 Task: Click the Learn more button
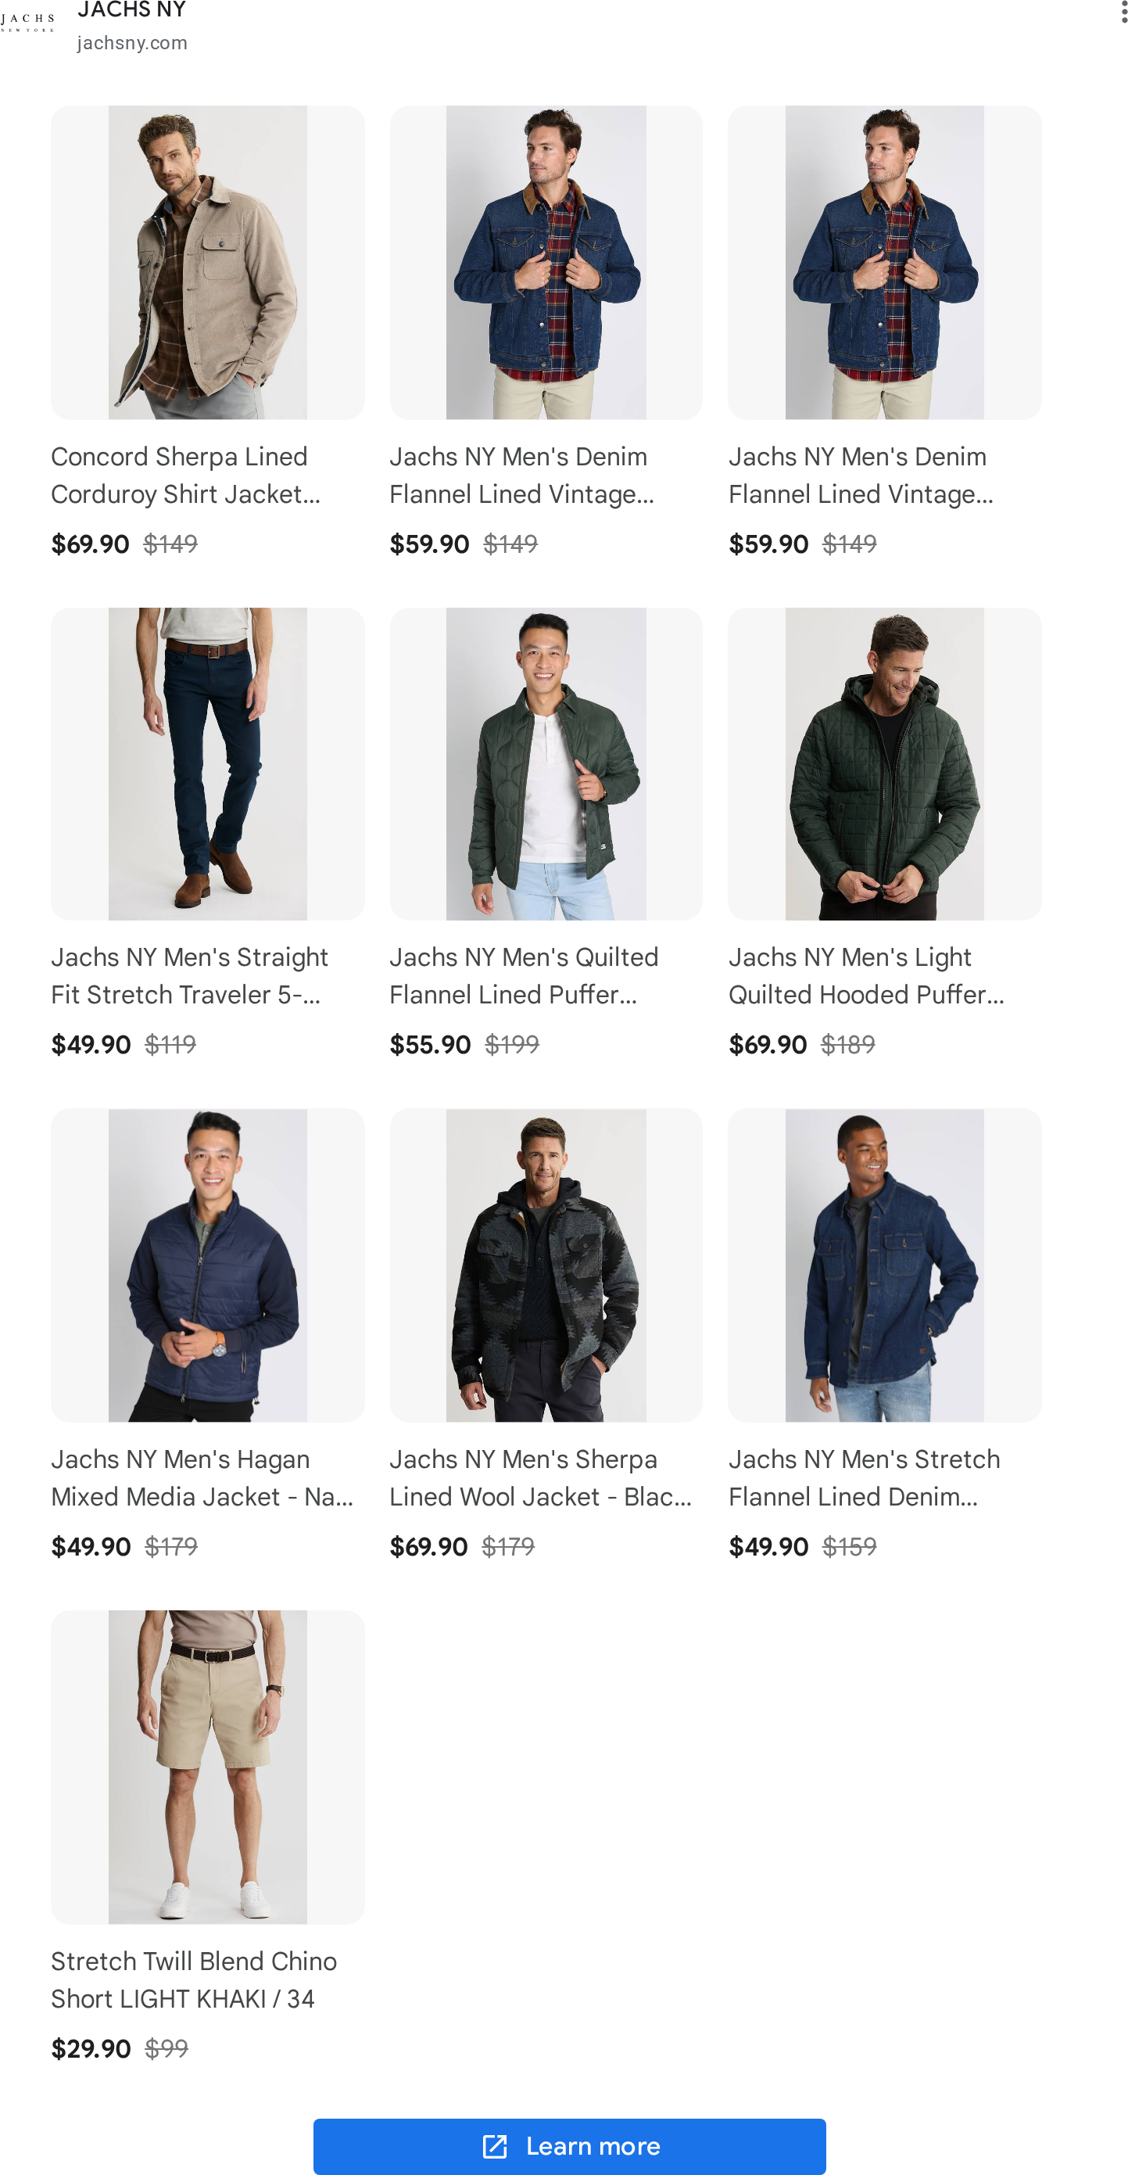[x=570, y=2145]
